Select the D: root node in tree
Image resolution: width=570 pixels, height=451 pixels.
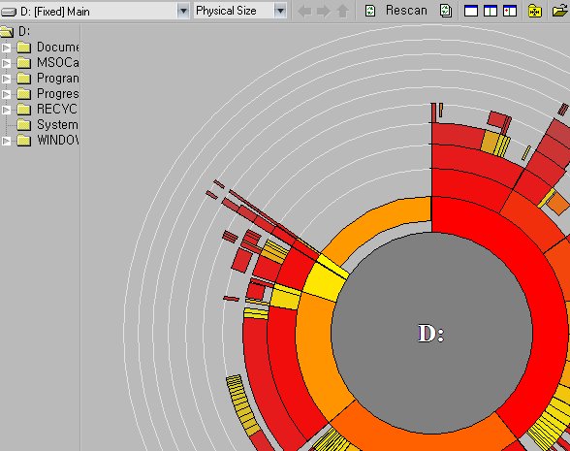click(x=24, y=32)
